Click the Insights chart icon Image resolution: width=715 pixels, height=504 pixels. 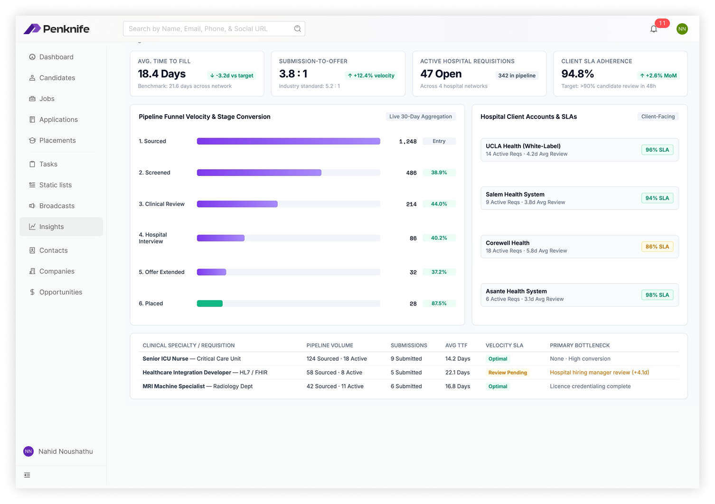point(32,227)
